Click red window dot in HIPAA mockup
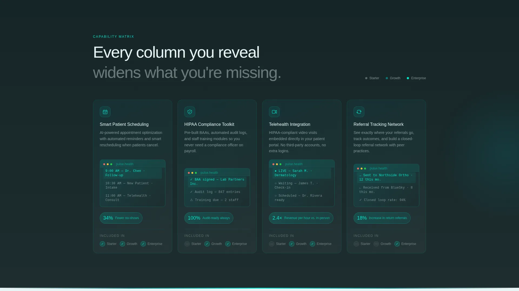519x291 pixels. (189, 173)
